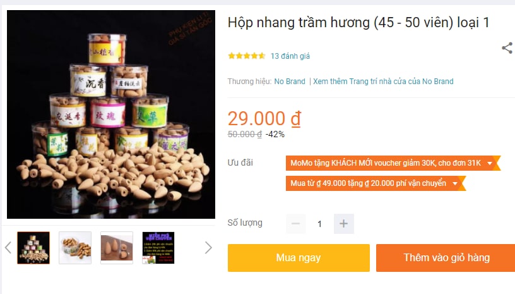Open the 13 đánh giá reviews link

pos(290,56)
